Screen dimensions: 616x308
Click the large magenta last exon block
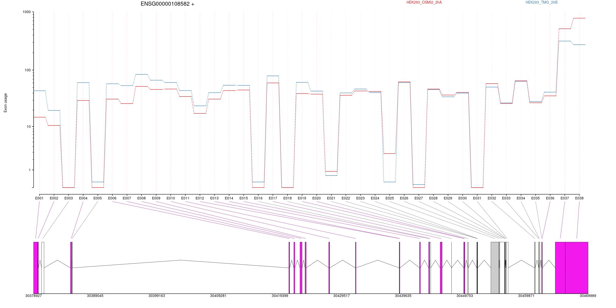[576, 268]
